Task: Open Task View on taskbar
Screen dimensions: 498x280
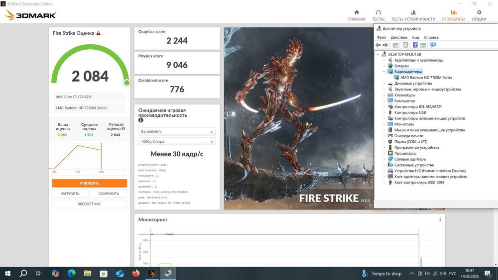Action: (x=39, y=274)
